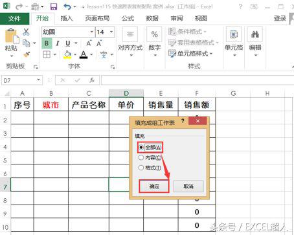Close the 填充成组工作表 dialog
The image size is (294, 235).
198,121
